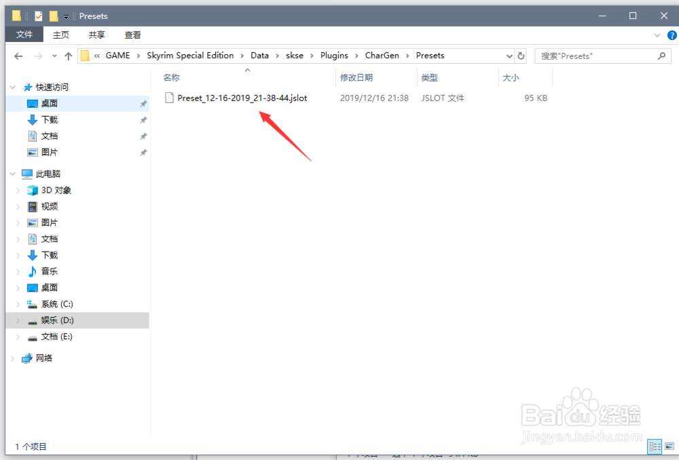Navigate to skse in the breadcrumb
Viewport: 679px width, 460px height.
(x=295, y=56)
